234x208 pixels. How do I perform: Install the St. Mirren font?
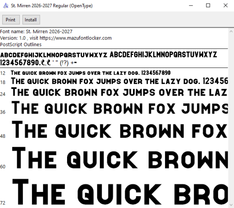[31, 20]
